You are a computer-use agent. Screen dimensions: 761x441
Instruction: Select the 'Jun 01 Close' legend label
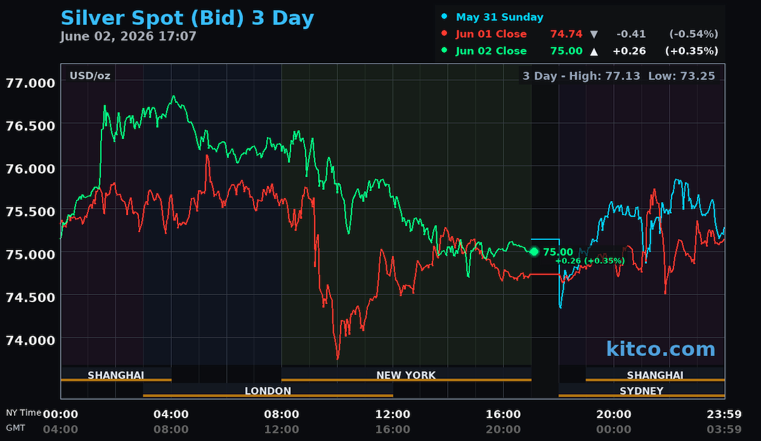tap(491, 34)
